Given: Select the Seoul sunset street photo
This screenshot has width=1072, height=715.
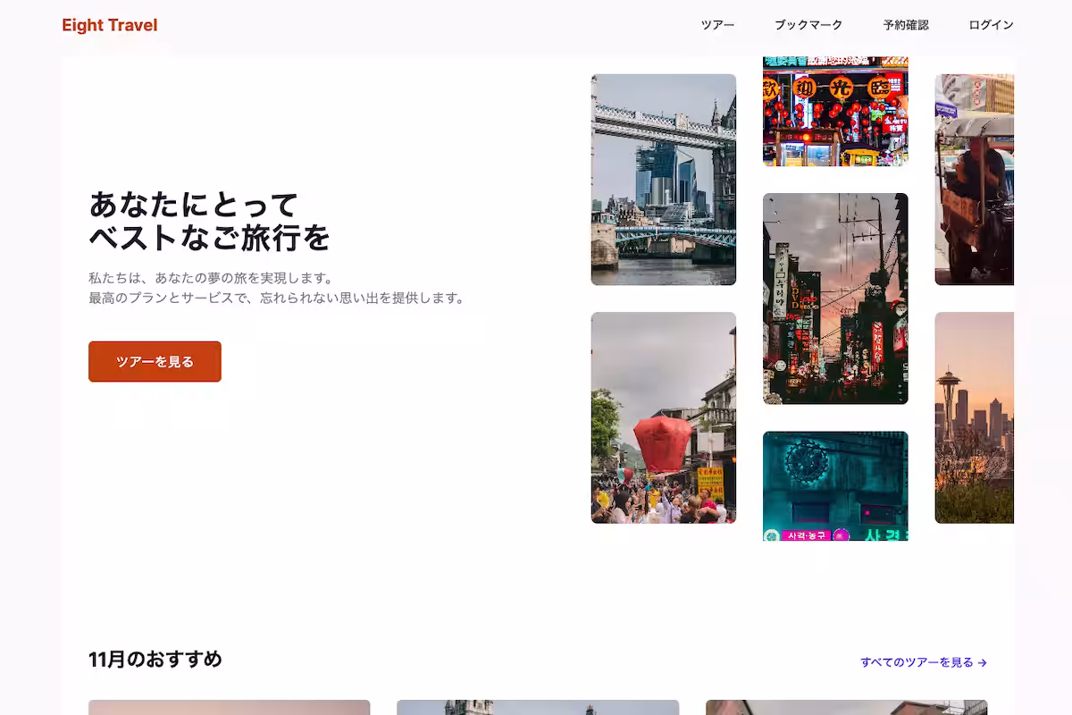Looking at the screenshot, I should 834,299.
